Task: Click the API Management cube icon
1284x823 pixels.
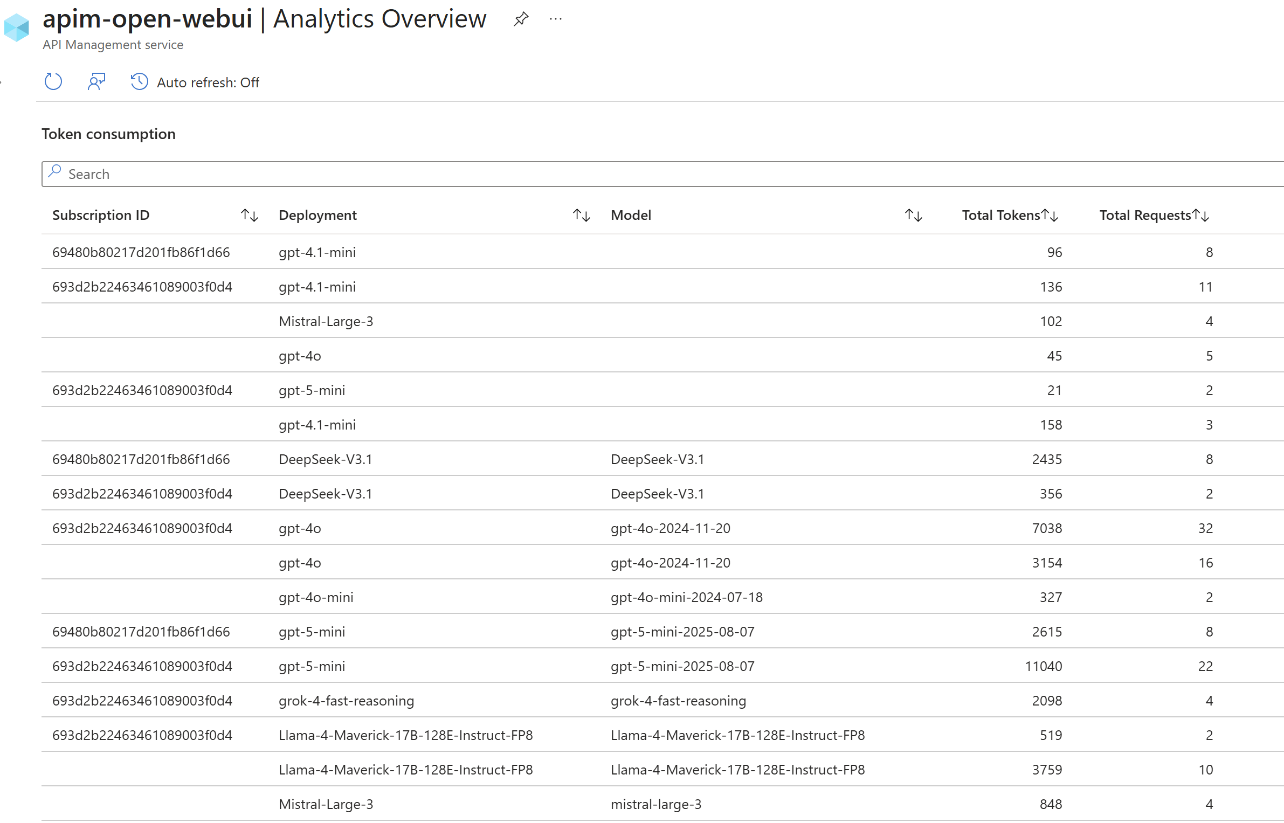Action: [16, 27]
